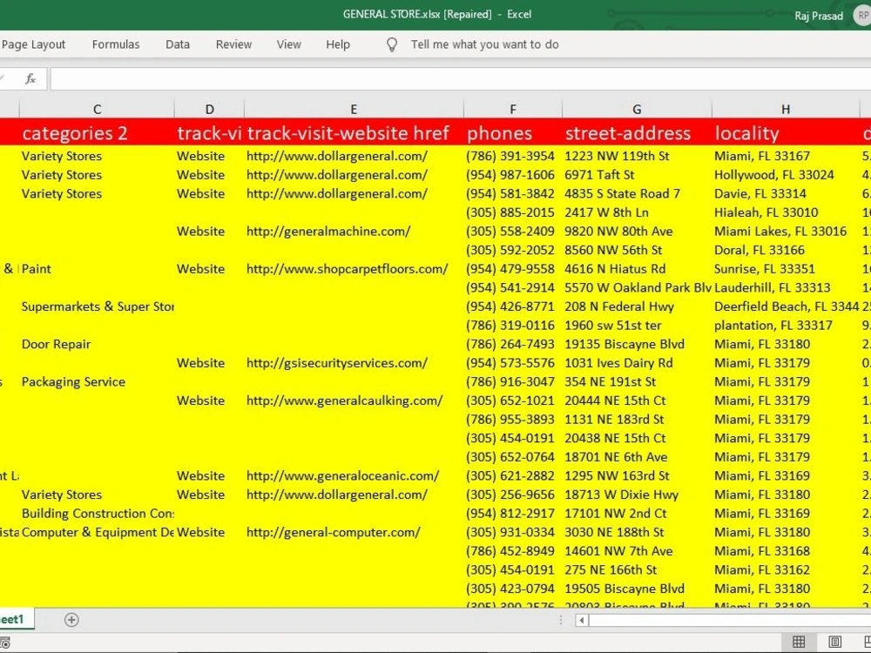Viewport: 871px width, 653px height.
Task: Select phone cell (786) 955-3893
Action: pos(513,420)
